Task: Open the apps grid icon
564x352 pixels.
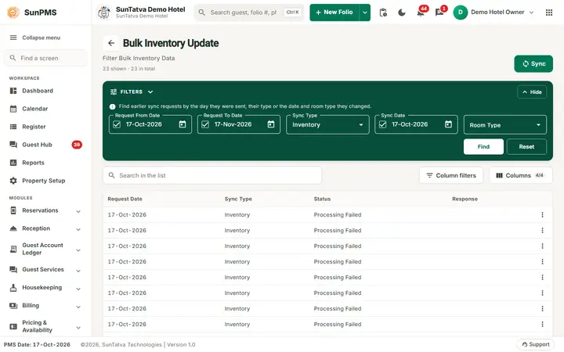Action: coord(549,13)
